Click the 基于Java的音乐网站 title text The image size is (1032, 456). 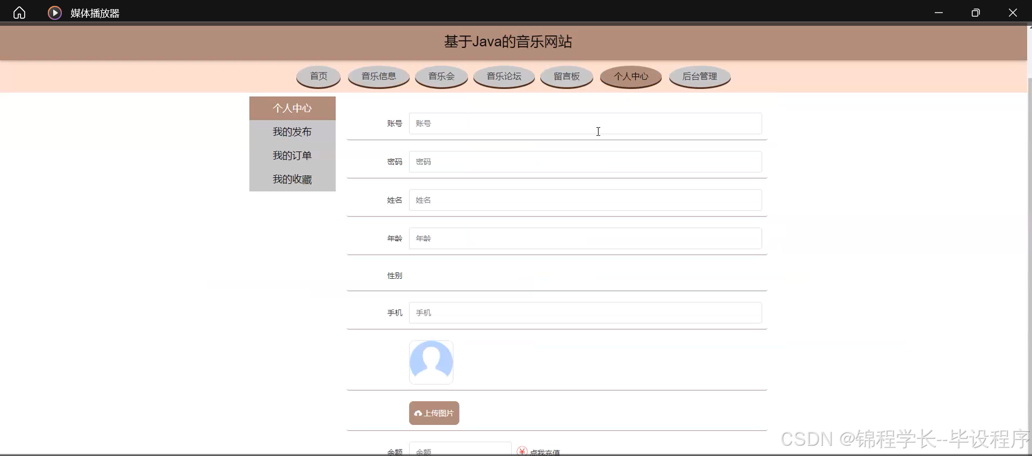click(x=508, y=41)
